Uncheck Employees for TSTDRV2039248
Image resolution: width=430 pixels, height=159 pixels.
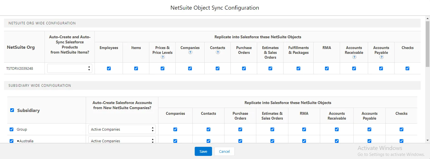coord(109,68)
